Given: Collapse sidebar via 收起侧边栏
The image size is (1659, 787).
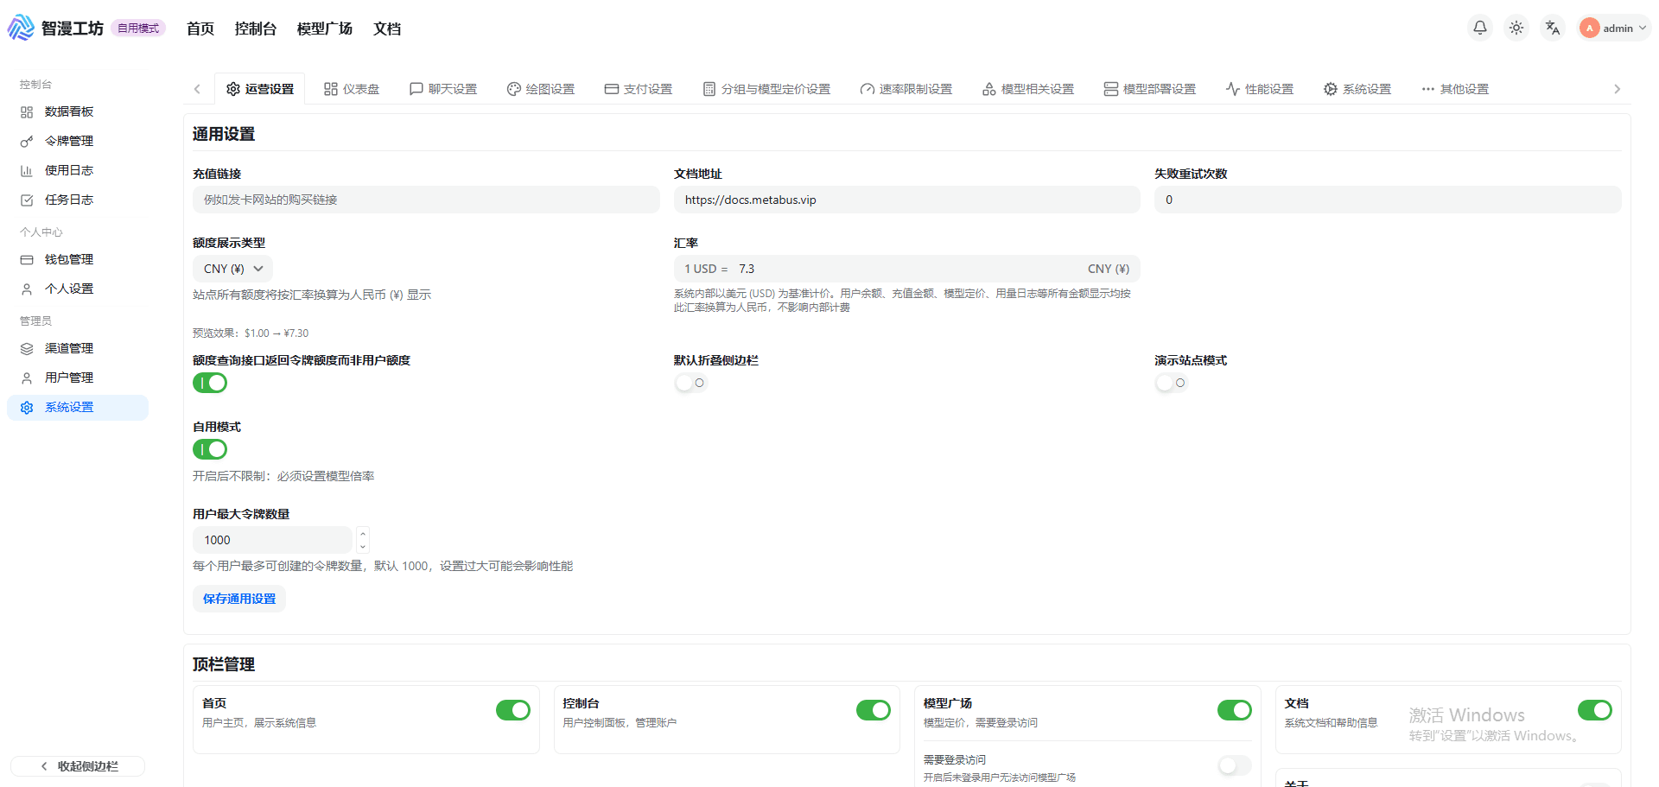Looking at the screenshot, I should (x=78, y=766).
